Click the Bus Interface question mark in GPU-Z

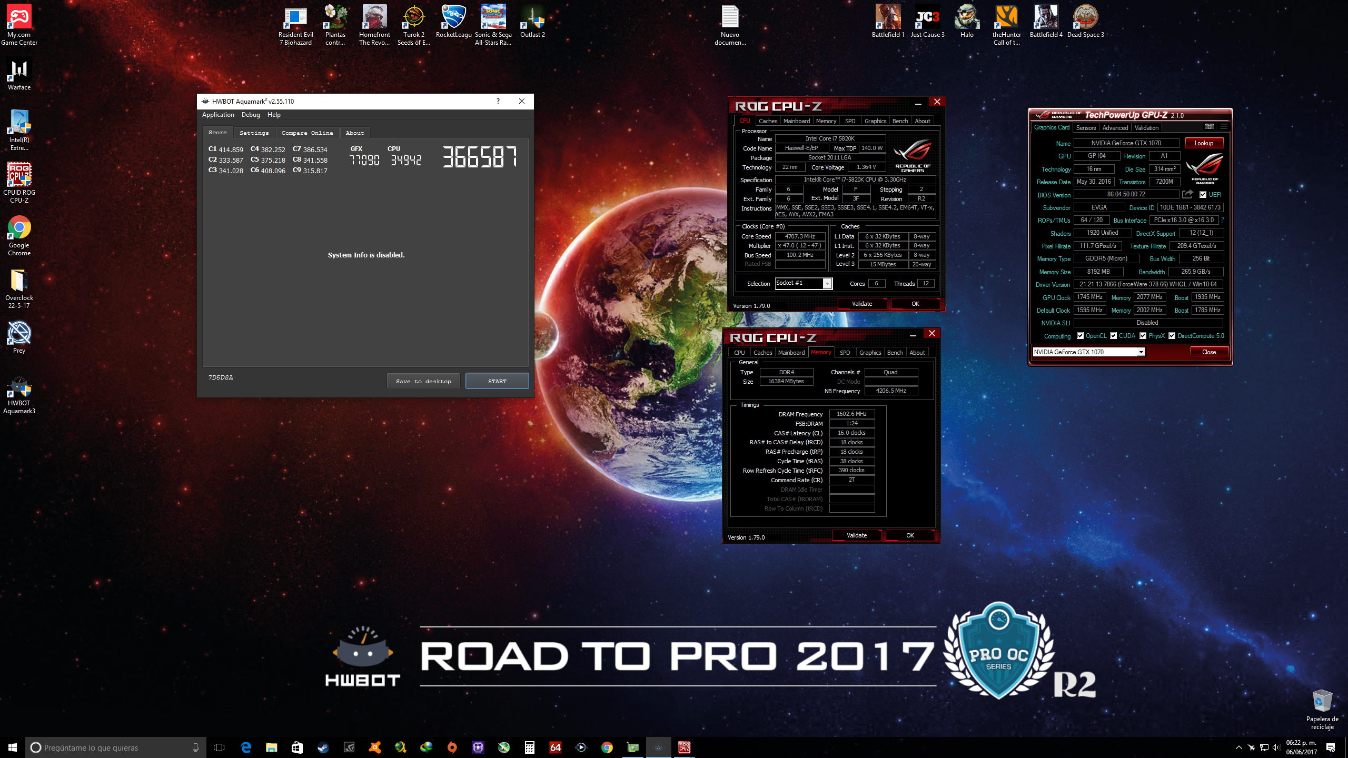click(x=1222, y=220)
